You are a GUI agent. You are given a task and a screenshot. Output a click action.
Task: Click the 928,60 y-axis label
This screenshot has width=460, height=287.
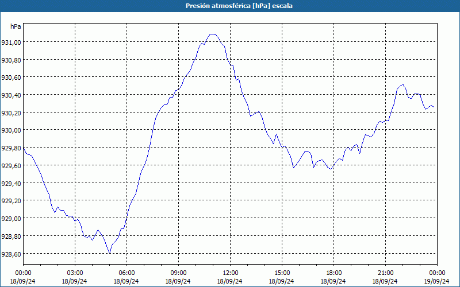click(x=11, y=254)
